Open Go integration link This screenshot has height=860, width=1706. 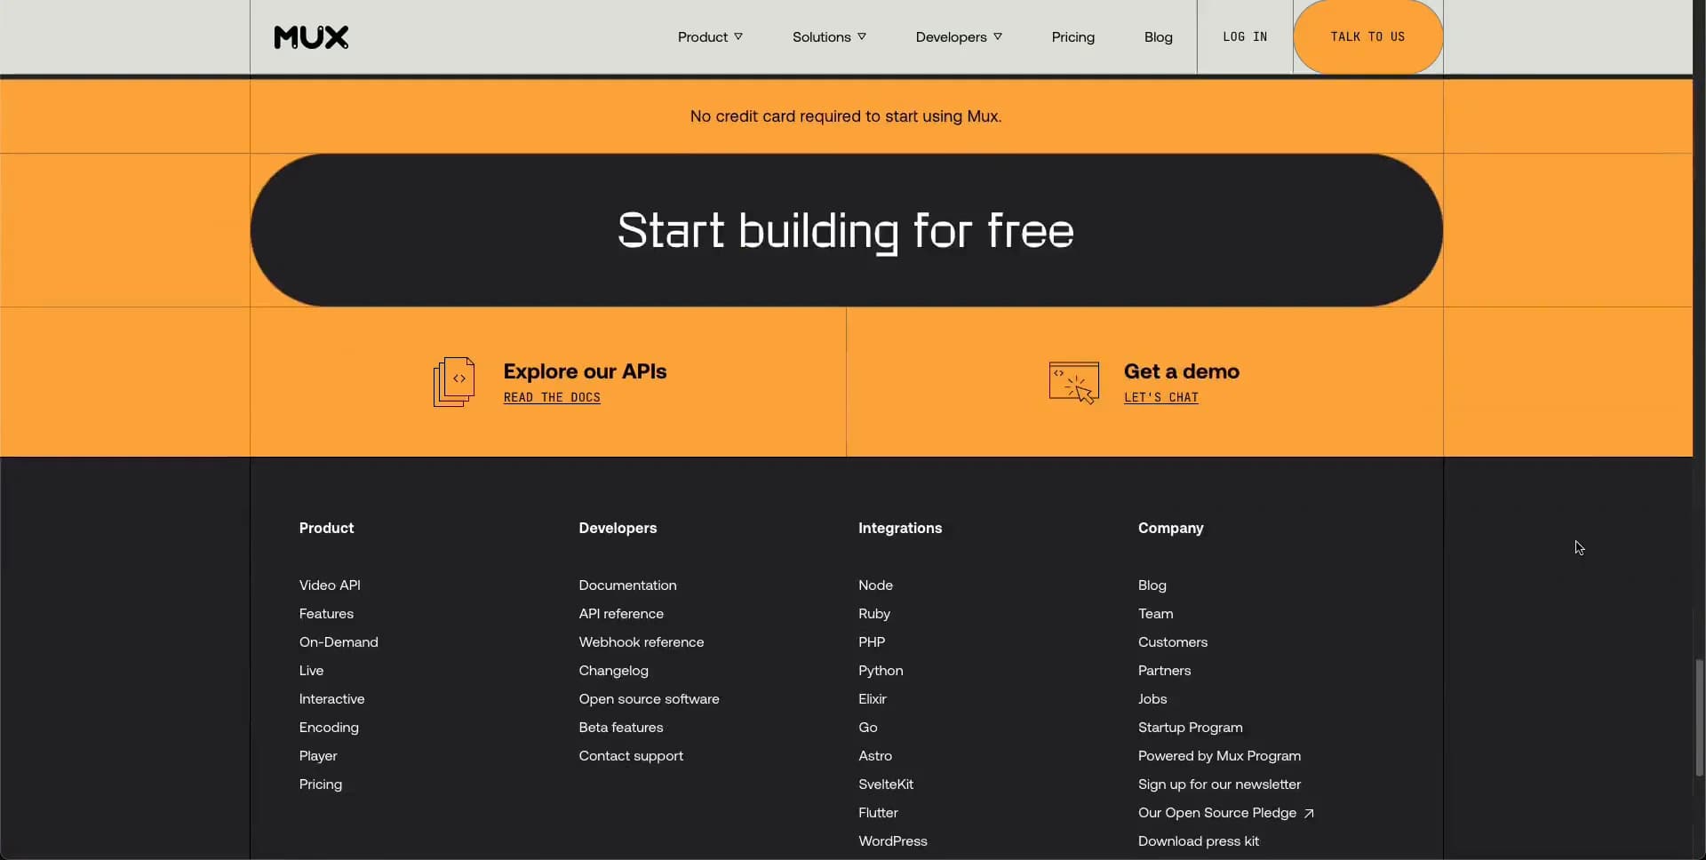(x=867, y=728)
